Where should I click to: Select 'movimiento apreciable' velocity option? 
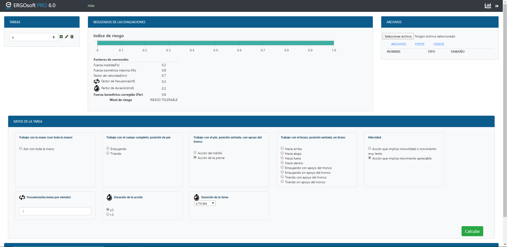tap(370, 158)
